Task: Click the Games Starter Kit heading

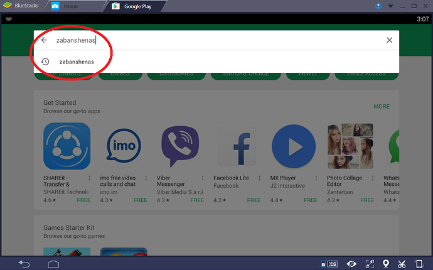Action: tap(69, 227)
